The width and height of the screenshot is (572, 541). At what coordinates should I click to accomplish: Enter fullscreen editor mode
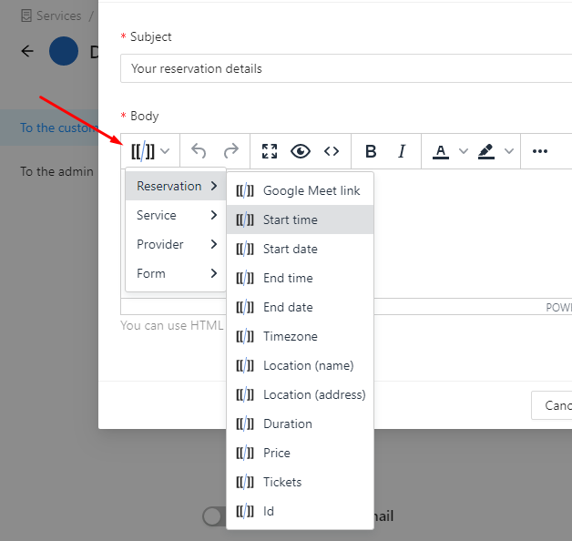click(x=270, y=151)
